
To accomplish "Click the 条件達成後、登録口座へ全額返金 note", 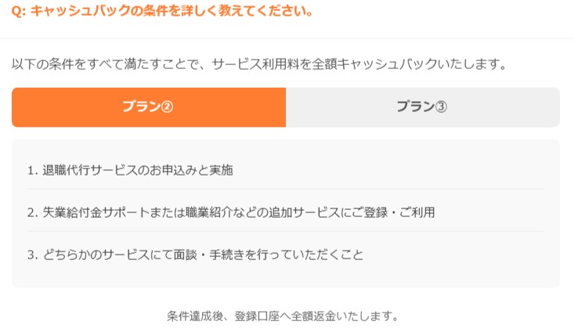I will [283, 316].
